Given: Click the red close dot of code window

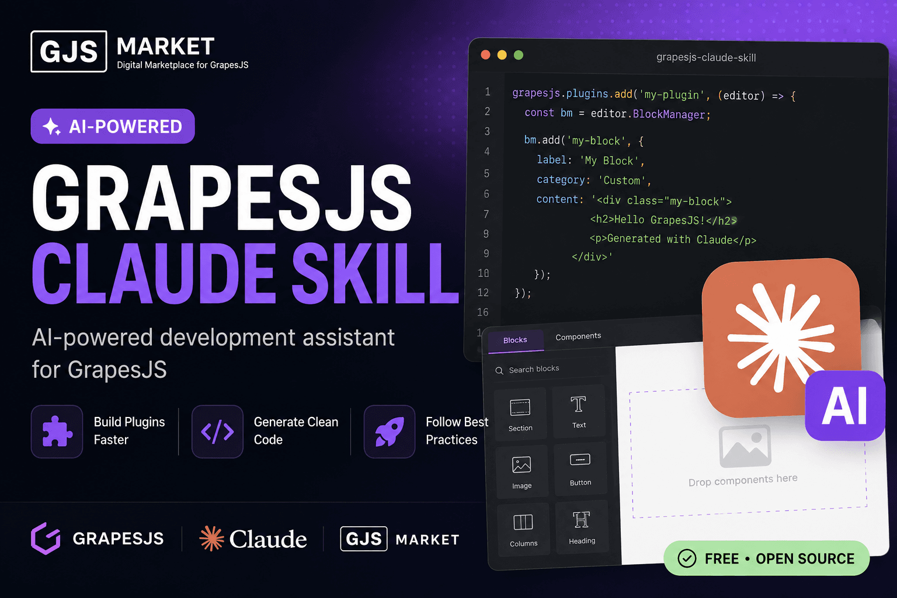Looking at the screenshot, I should pyautogui.click(x=485, y=55).
